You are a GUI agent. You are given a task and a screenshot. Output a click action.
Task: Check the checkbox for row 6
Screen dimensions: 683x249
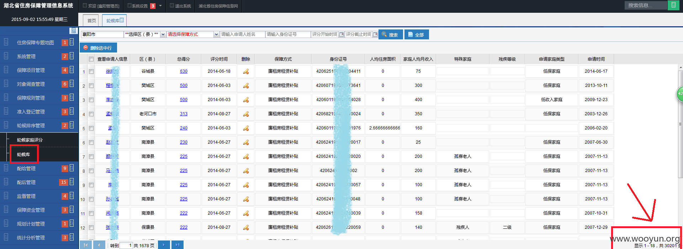[91, 142]
